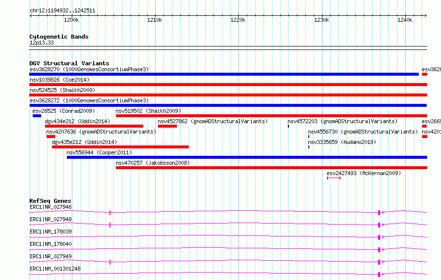441x280 pixels.
Task: Click the ruler's right arrowhead
Action: [x=426, y=15]
